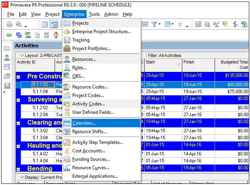Sort by the Start column header
The height and width of the screenshot is (185, 250).
163,65
